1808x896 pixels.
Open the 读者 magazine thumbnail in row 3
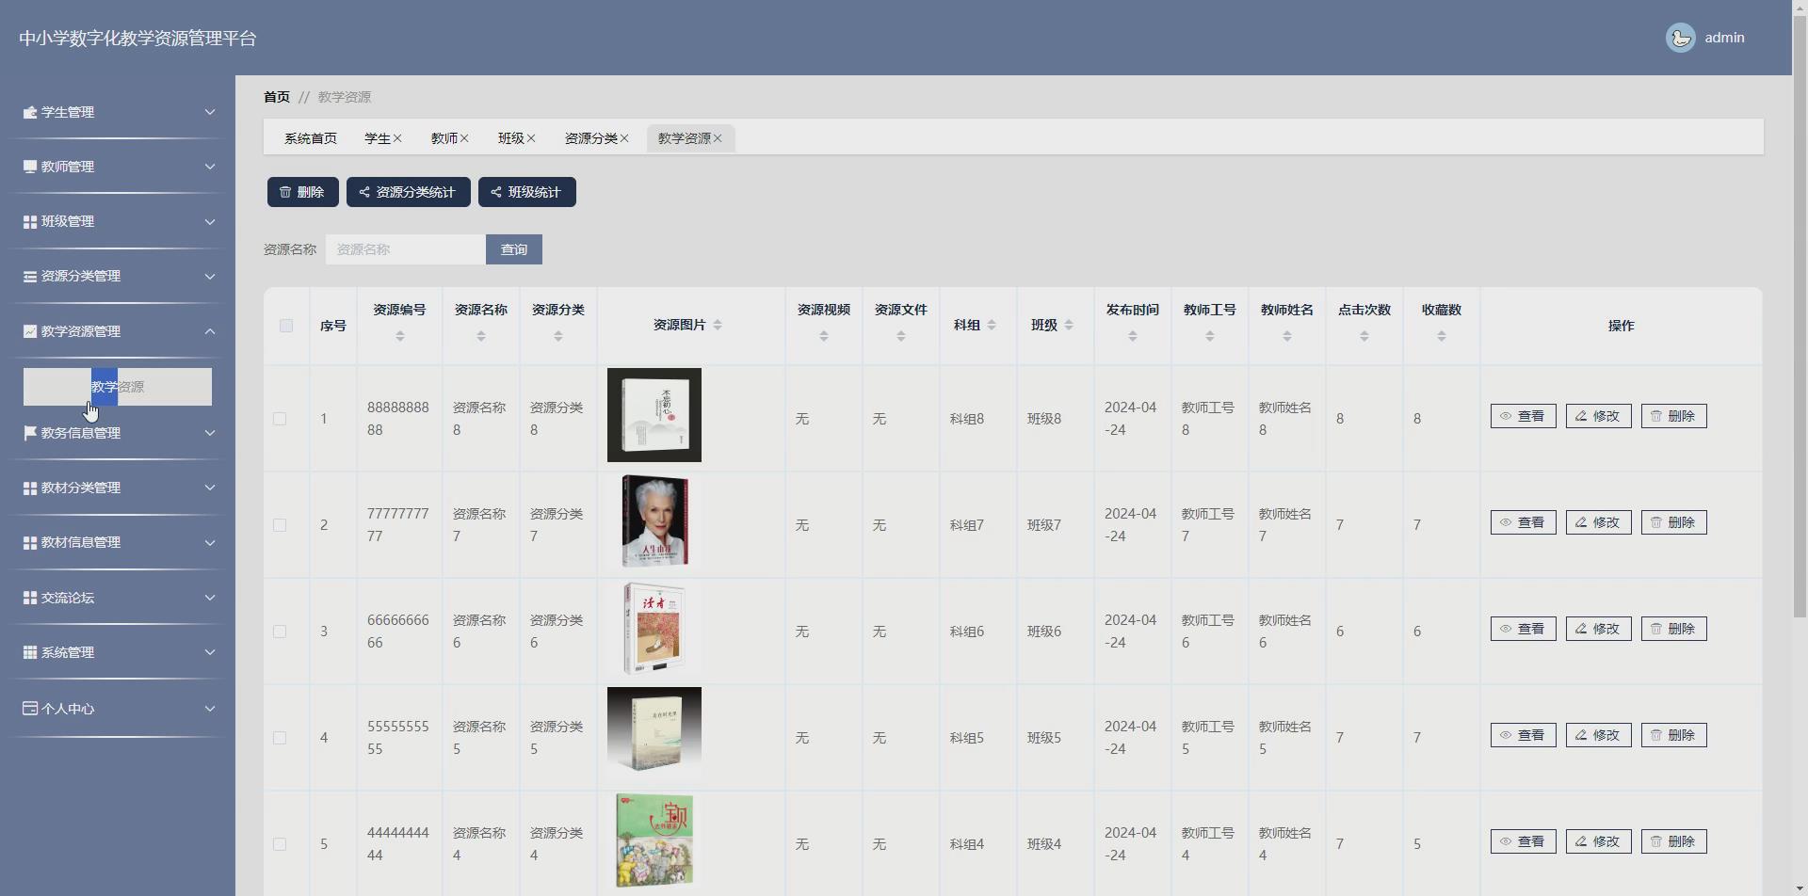(x=654, y=628)
